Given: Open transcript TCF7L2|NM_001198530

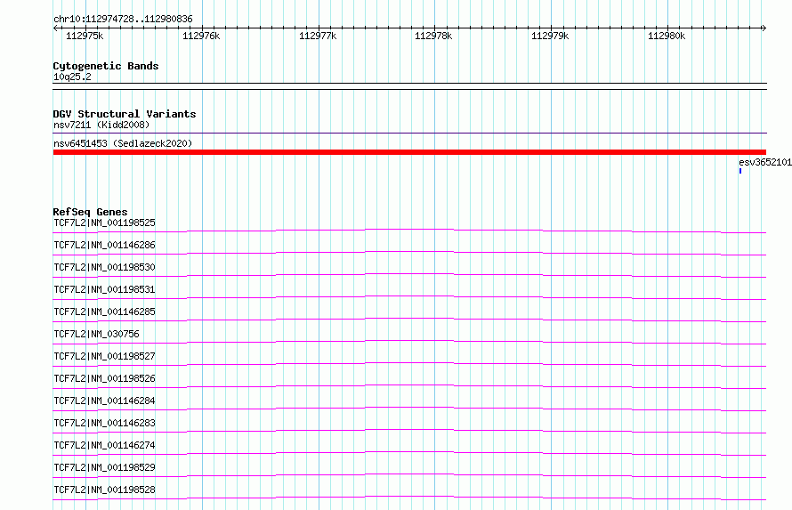Looking at the screenshot, I should (104, 267).
